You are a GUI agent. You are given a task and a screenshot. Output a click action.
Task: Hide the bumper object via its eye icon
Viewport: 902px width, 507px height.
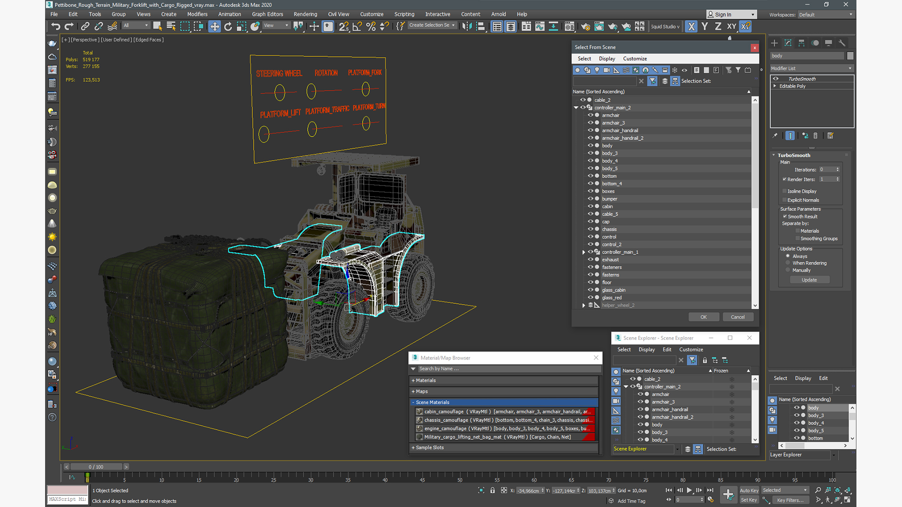(590, 199)
